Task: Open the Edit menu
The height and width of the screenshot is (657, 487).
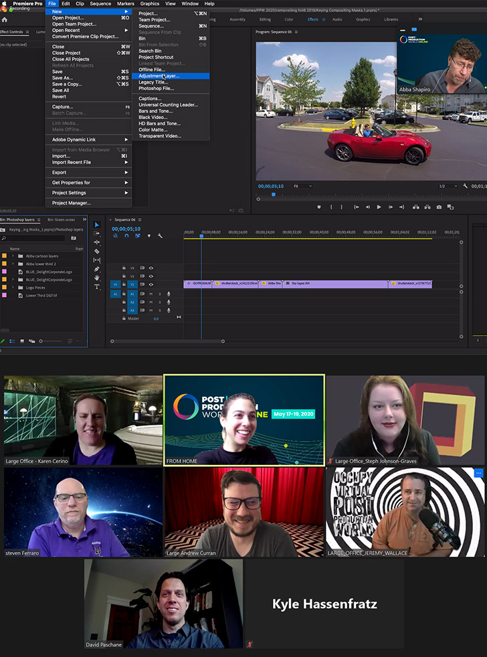Action: coord(66,3)
